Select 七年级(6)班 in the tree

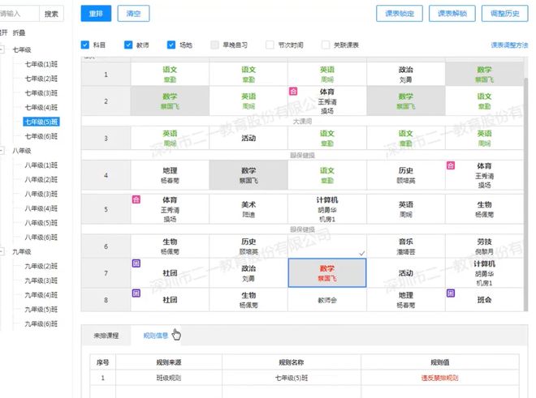click(x=41, y=136)
